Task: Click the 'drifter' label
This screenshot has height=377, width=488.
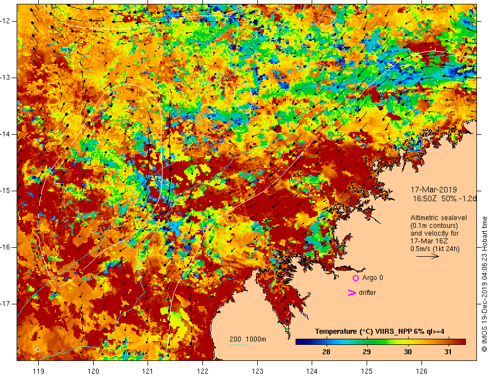Action: tap(367, 293)
